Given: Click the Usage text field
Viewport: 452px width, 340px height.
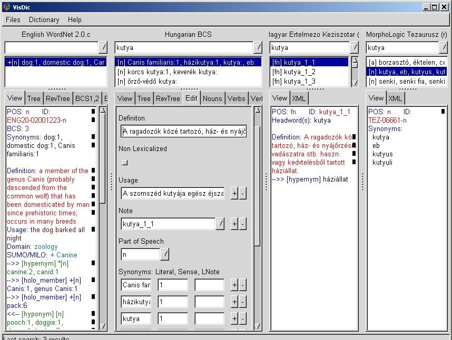Looking at the screenshot, I should [x=173, y=193].
